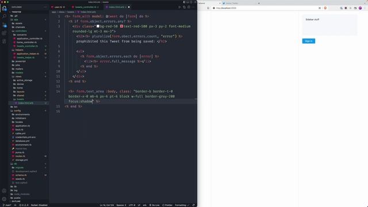Click the git branch main in status bar
The image size is (368, 207).
(x=7, y=205)
